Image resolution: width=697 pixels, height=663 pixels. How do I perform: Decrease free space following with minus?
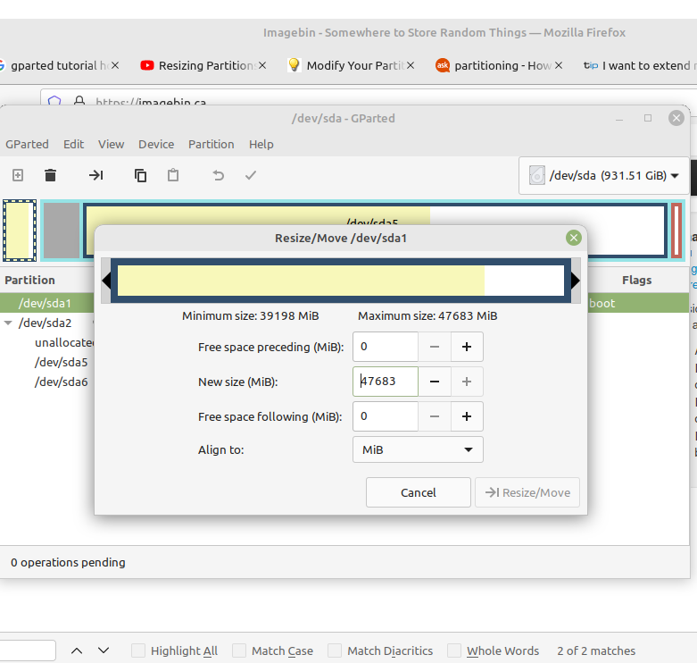pos(435,416)
